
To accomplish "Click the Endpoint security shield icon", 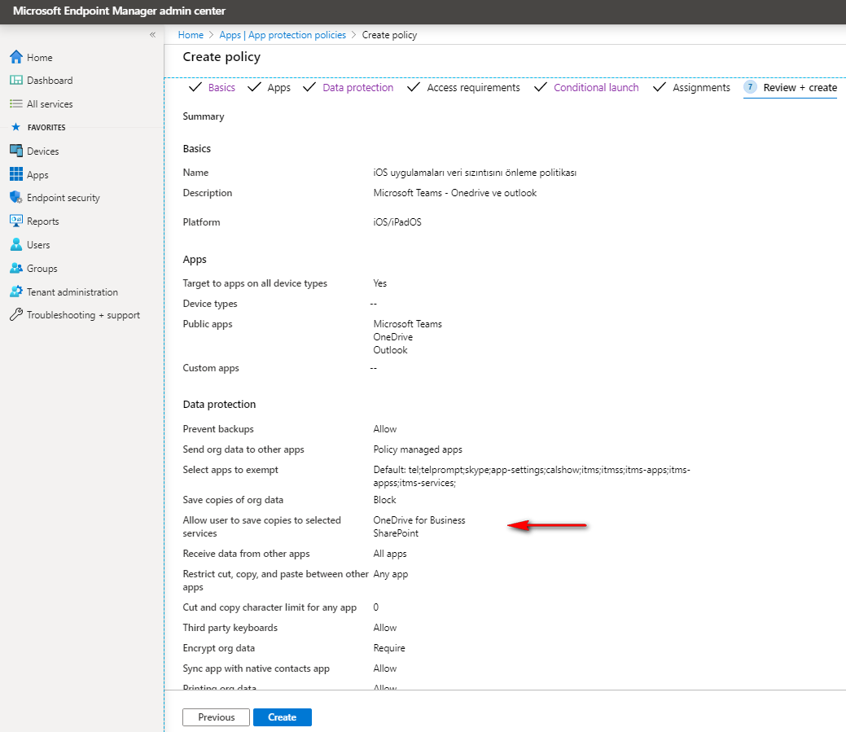I will tap(16, 197).
